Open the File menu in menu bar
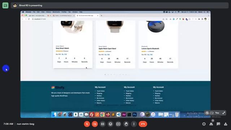Viewport: 231px width, 130px height. (34, 12)
